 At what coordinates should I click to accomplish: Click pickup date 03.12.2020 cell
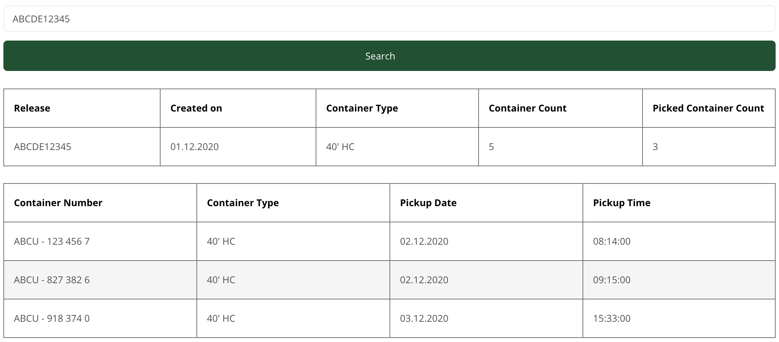coord(486,318)
